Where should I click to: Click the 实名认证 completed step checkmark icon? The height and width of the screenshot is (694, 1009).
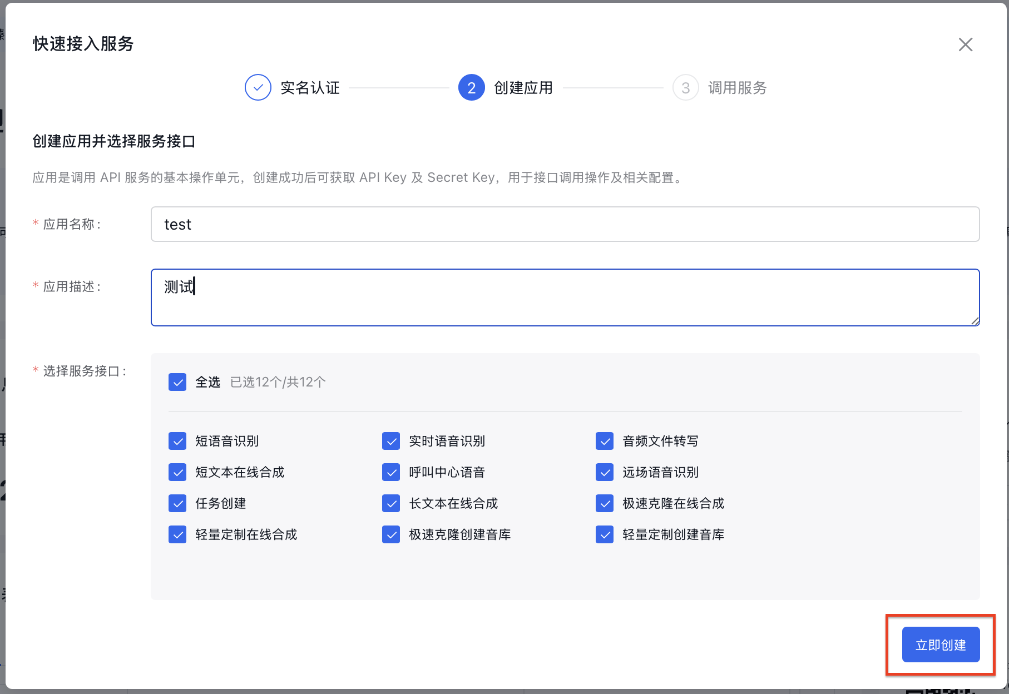pyautogui.click(x=258, y=87)
